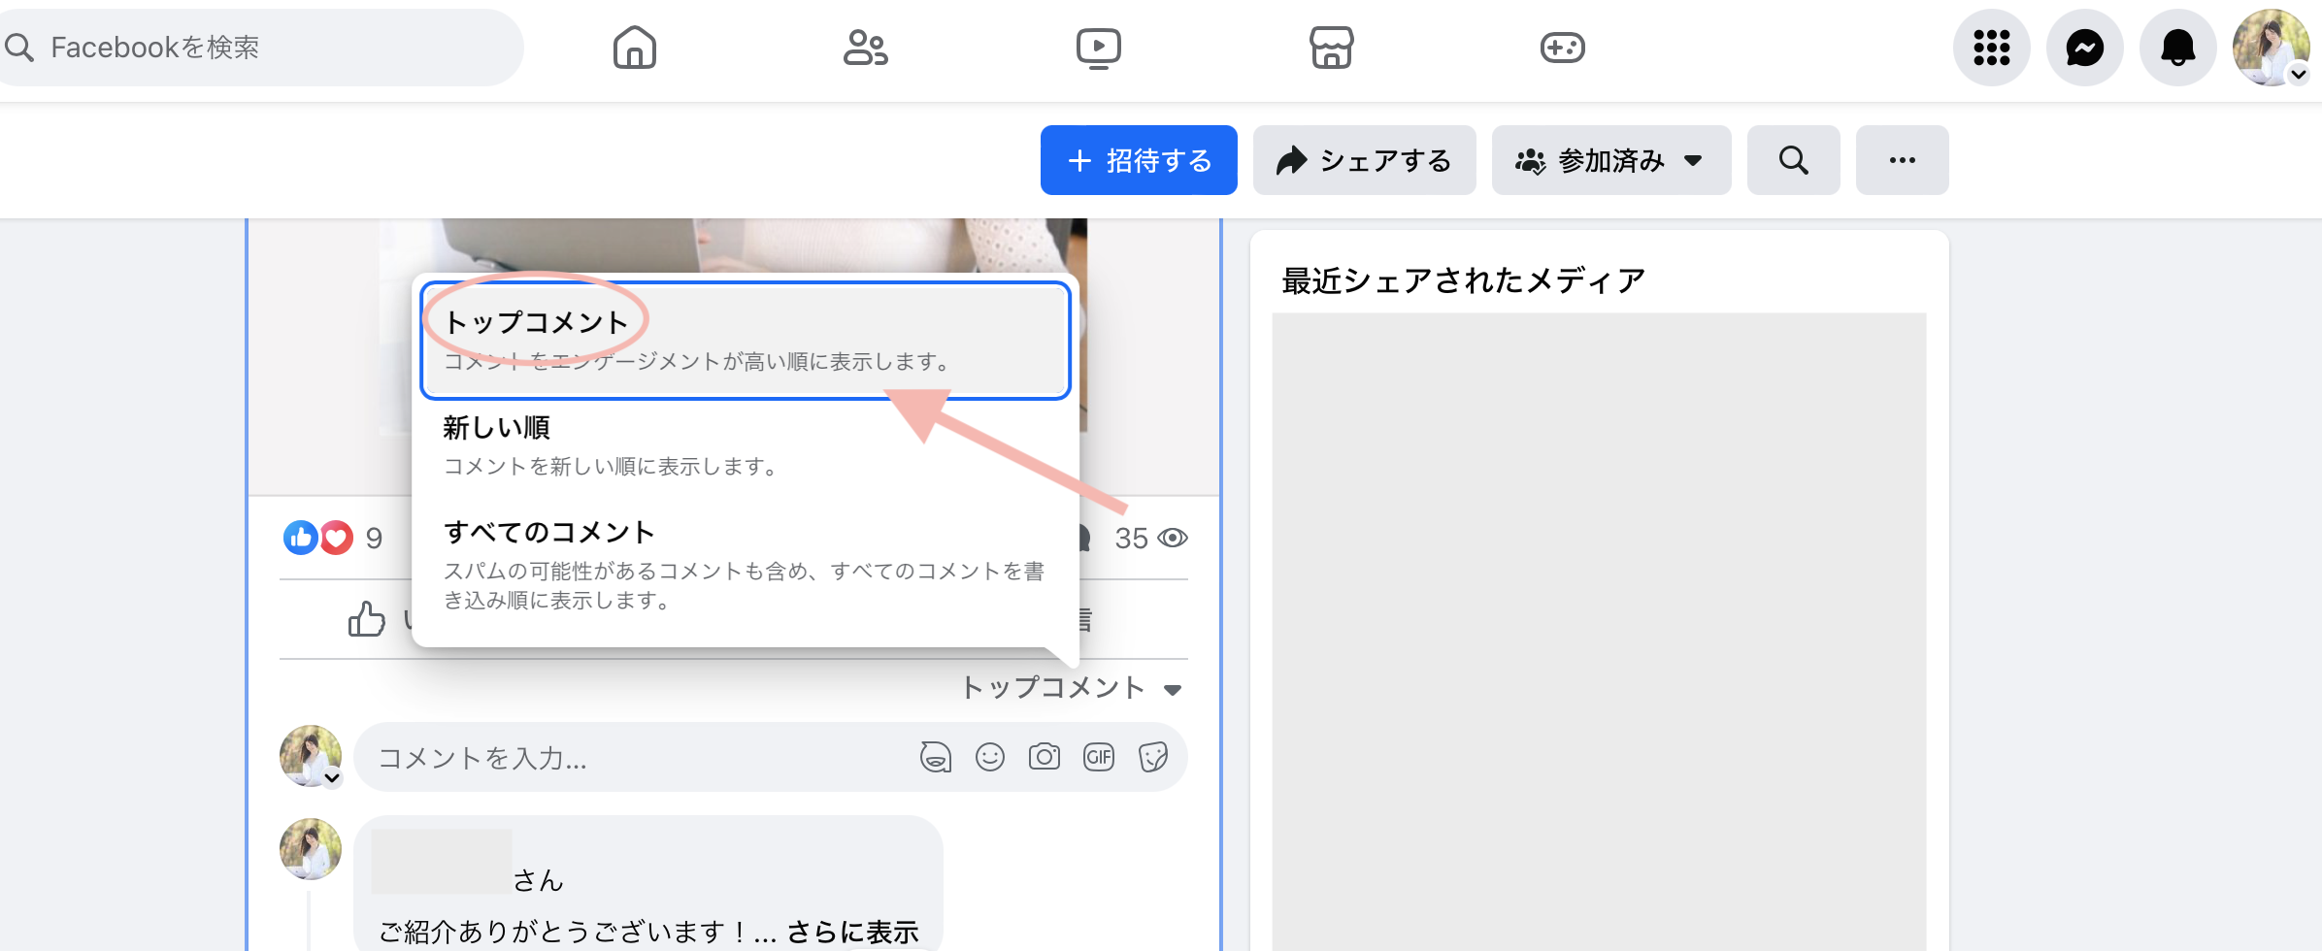2322x951 pixels.
Task: Open the notifications bell
Action: point(2177,48)
